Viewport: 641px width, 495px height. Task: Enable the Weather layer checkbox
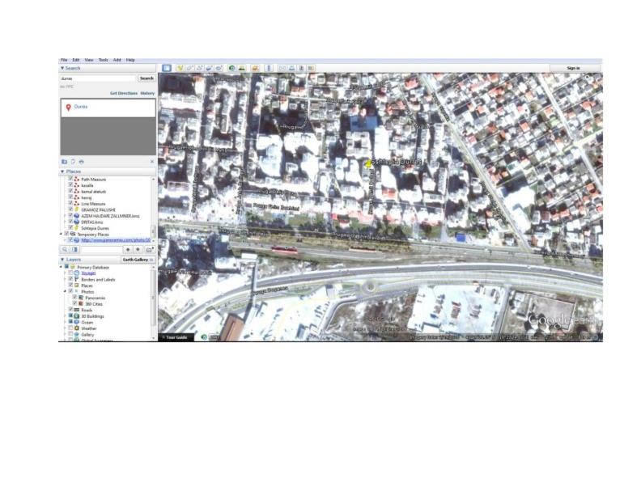pyautogui.click(x=70, y=328)
